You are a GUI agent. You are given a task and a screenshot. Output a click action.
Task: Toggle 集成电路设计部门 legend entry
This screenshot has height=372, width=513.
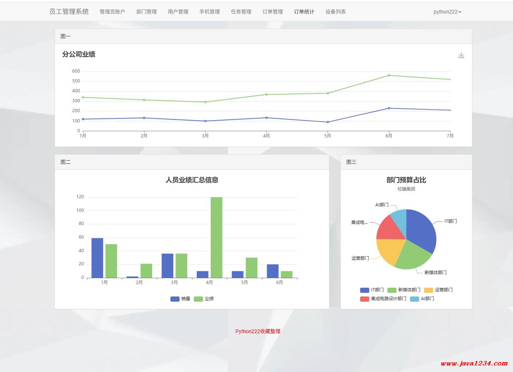[x=383, y=299]
